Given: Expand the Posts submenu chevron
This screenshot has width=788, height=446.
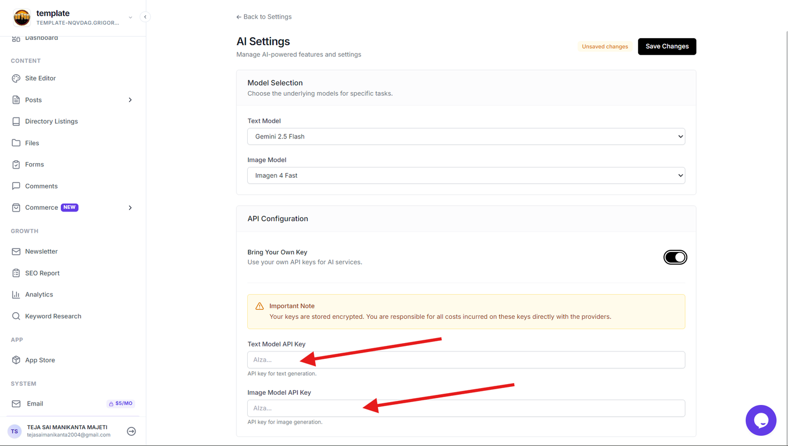Looking at the screenshot, I should coord(130,100).
